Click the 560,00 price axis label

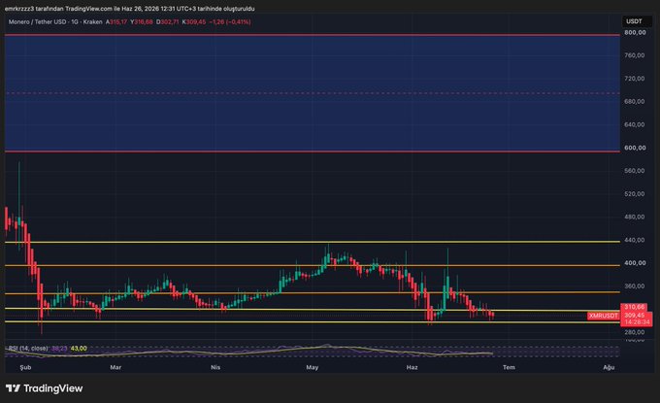[x=635, y=171]
